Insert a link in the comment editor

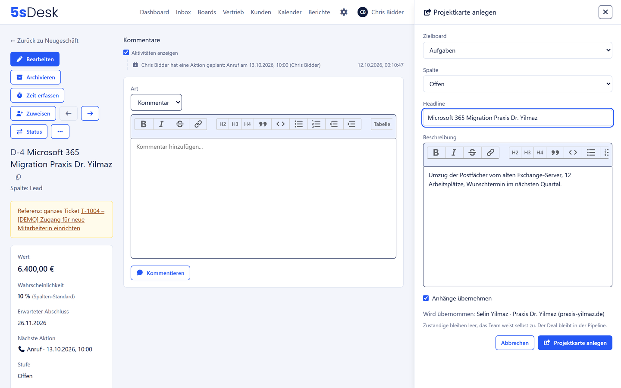198,124
